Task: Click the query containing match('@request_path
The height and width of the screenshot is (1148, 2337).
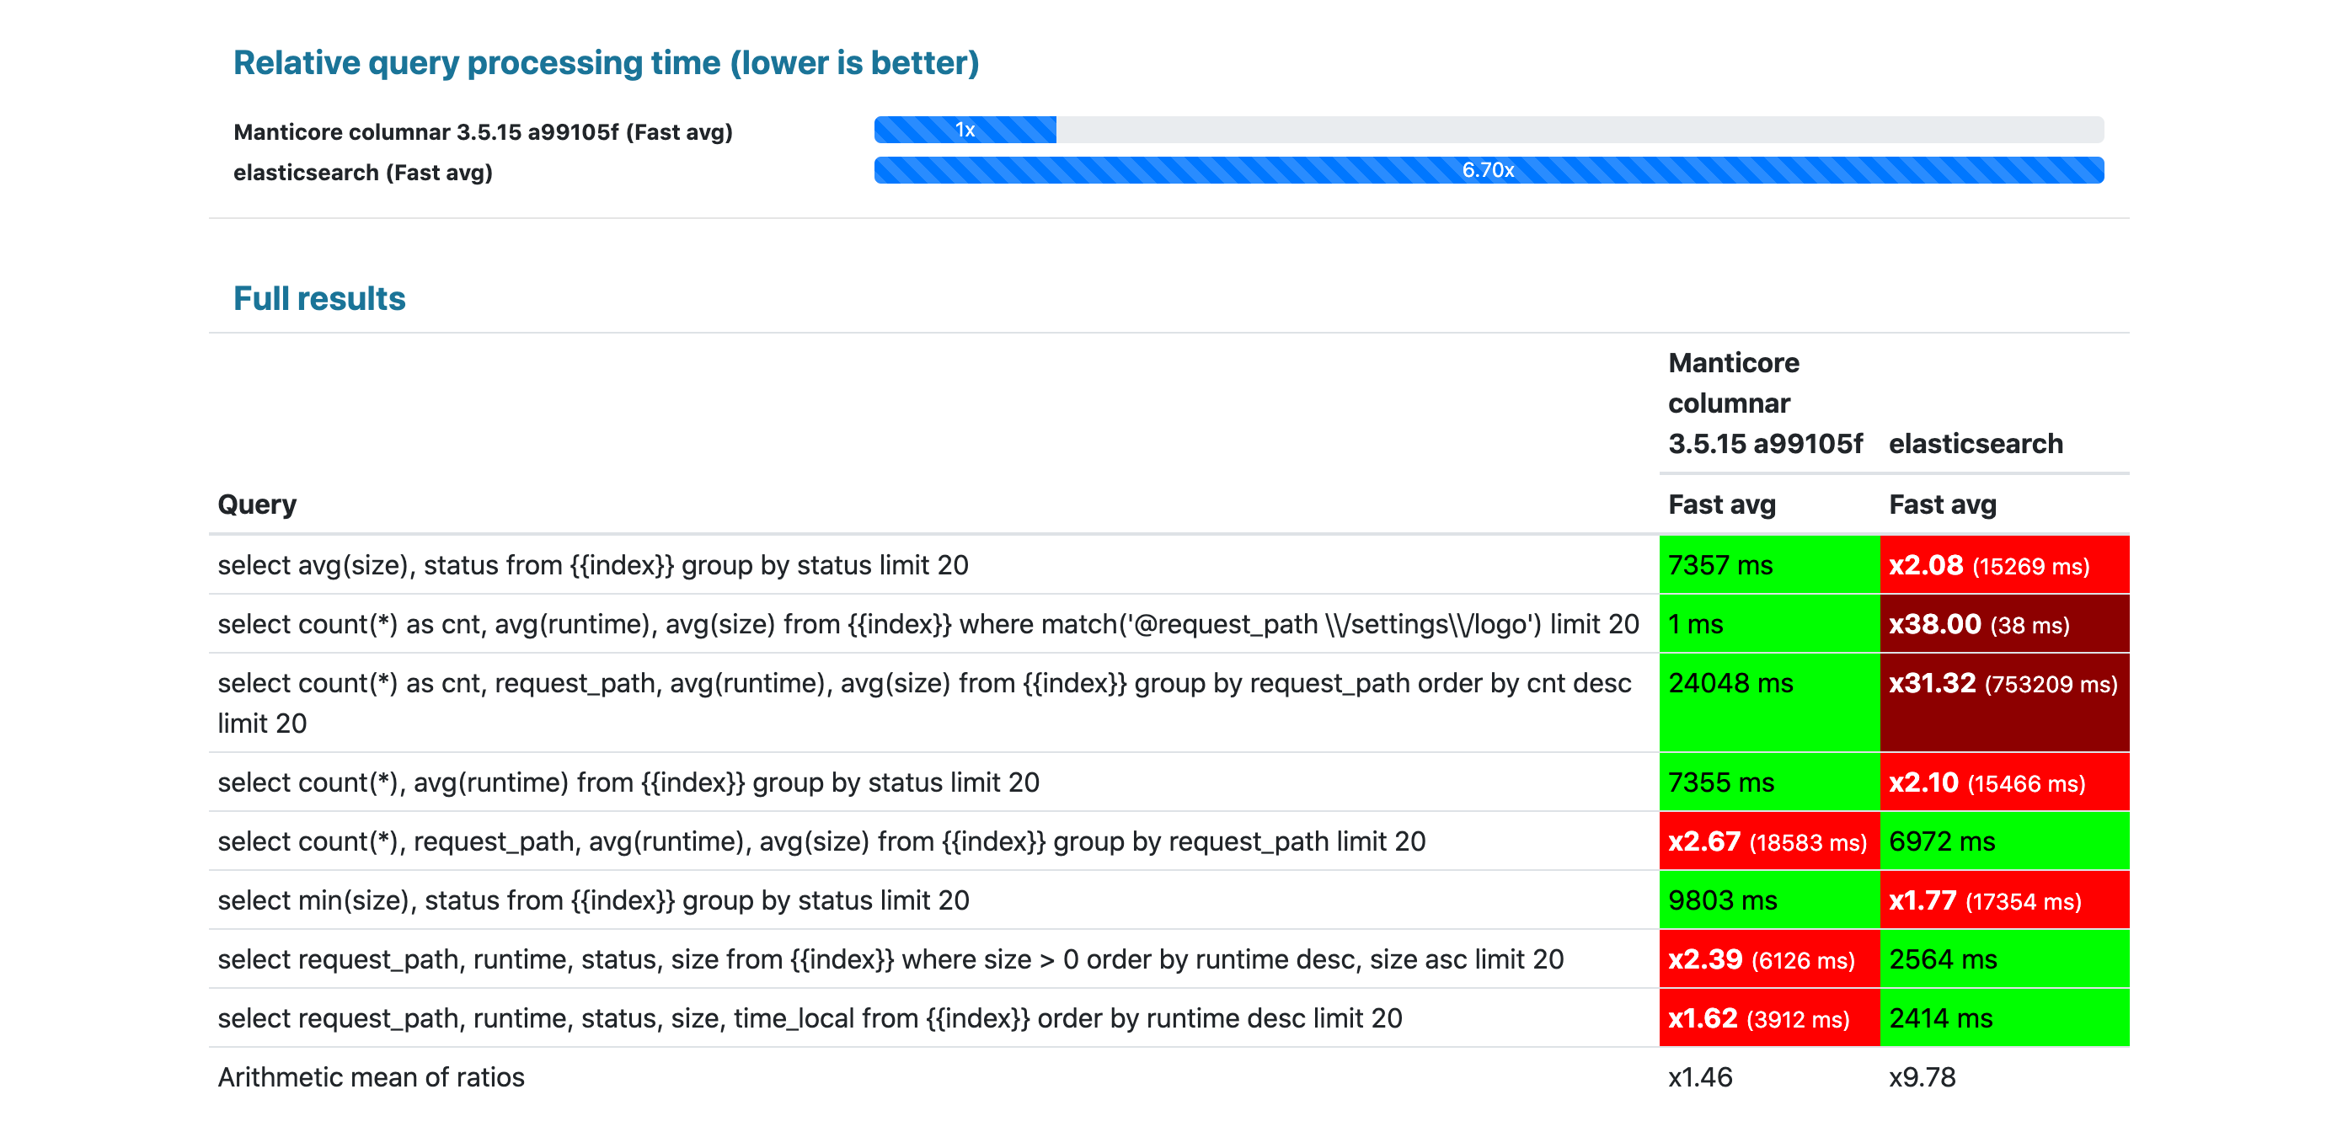Action: 928,624
